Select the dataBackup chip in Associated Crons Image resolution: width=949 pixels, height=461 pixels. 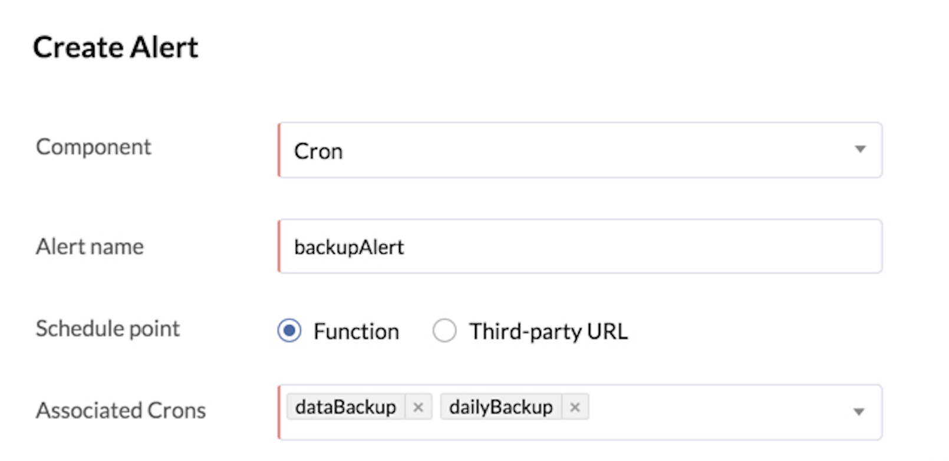tap(345, 406)
